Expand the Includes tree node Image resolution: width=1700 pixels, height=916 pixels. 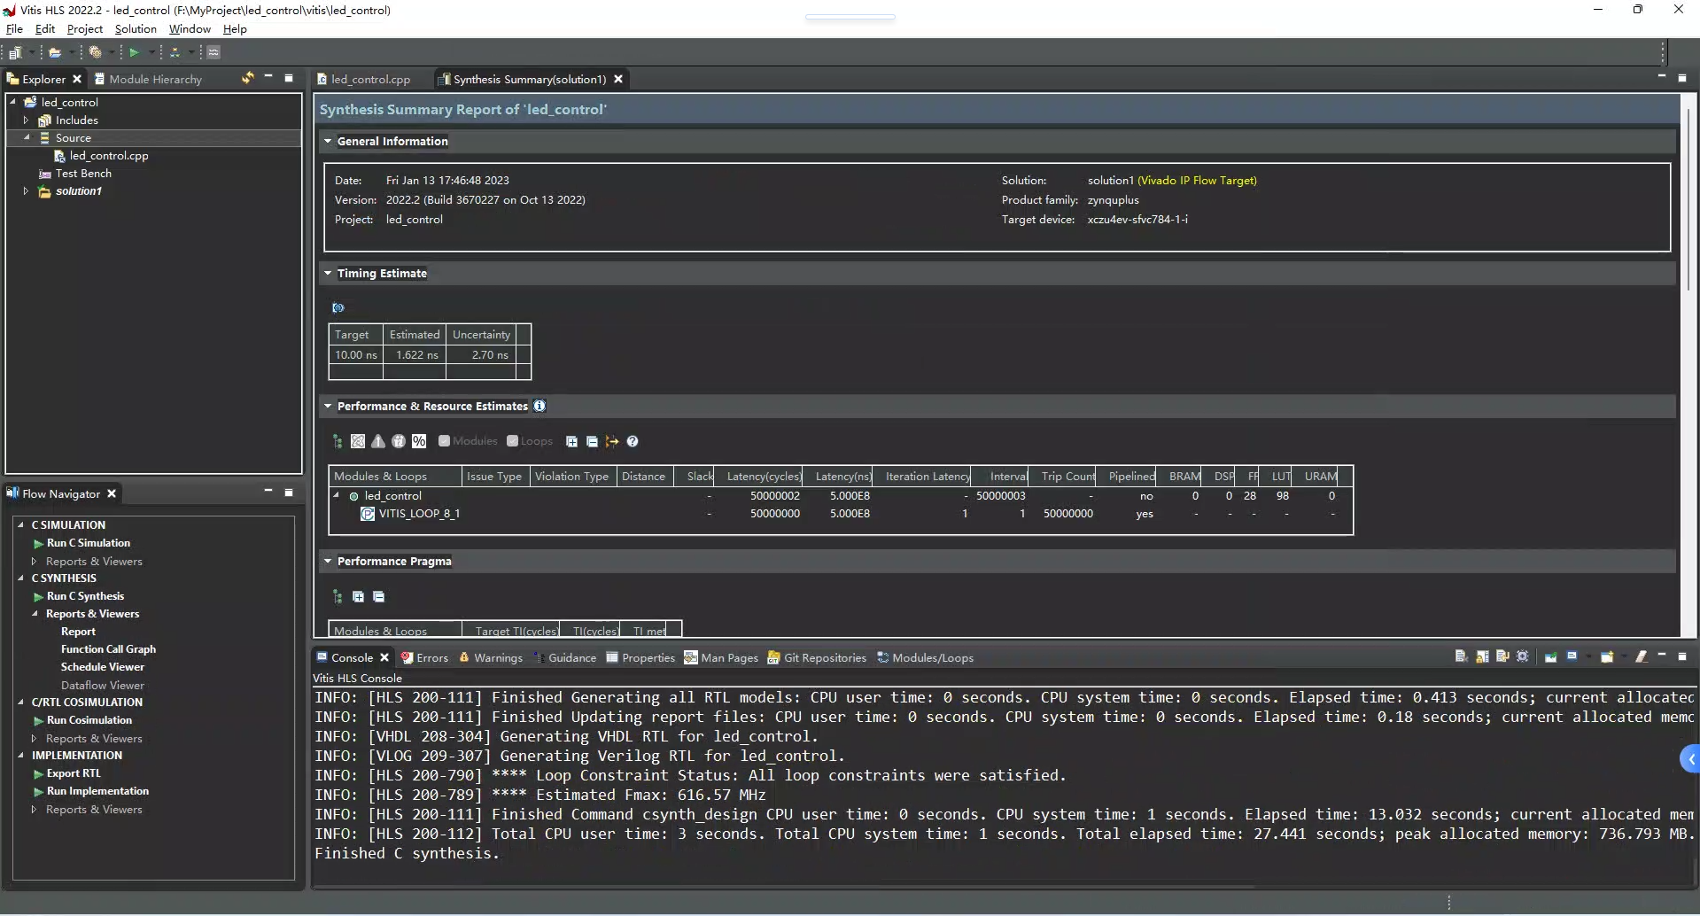[26, 120]
